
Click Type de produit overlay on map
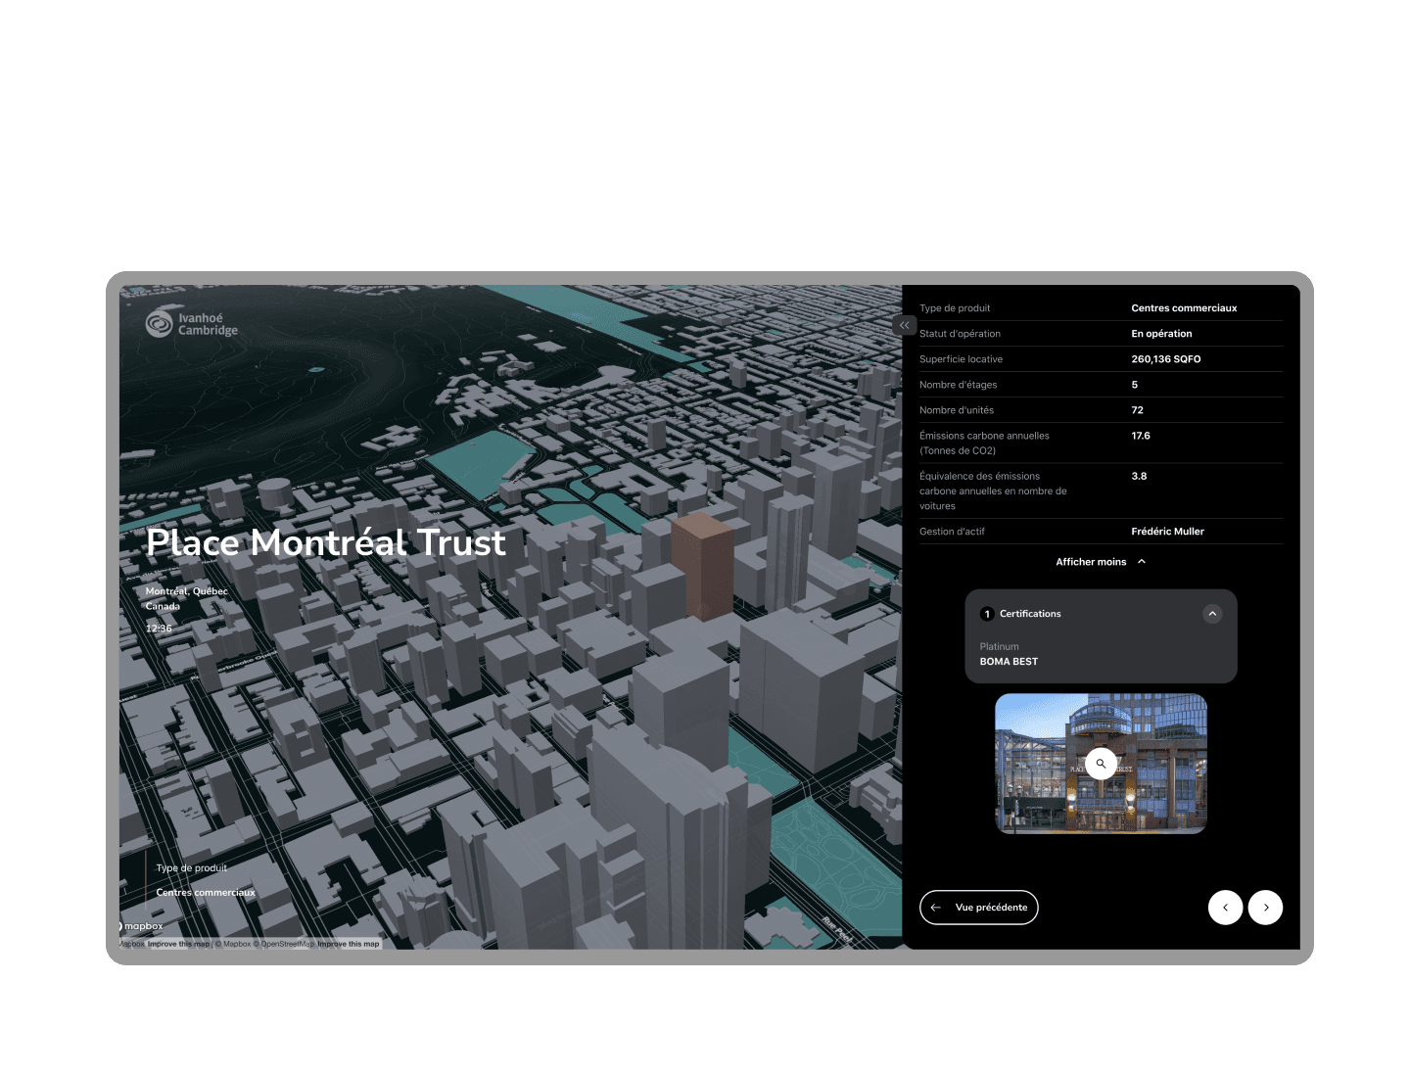(191, 868)
